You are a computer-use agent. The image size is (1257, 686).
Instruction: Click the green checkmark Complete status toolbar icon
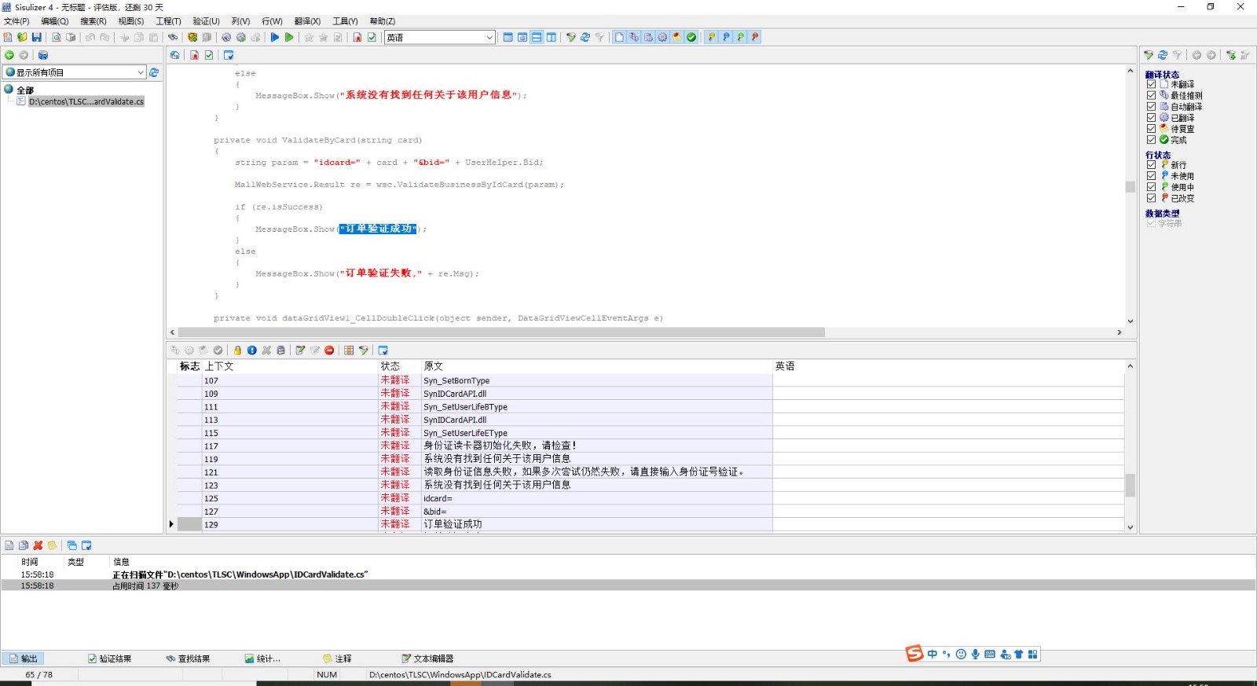pos(691,37)
